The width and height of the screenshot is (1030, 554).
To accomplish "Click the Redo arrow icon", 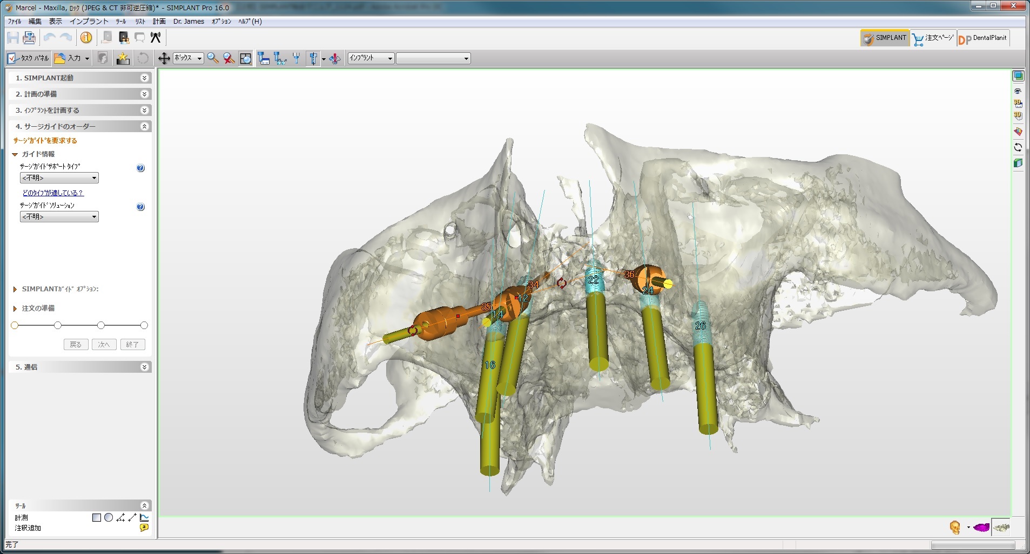I will click(66, 38).
